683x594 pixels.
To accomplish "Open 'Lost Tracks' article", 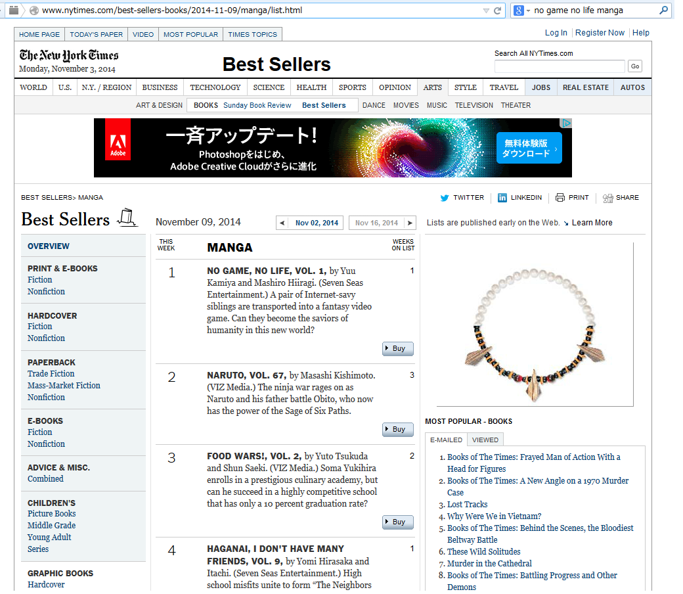I will tap(468, 504).
